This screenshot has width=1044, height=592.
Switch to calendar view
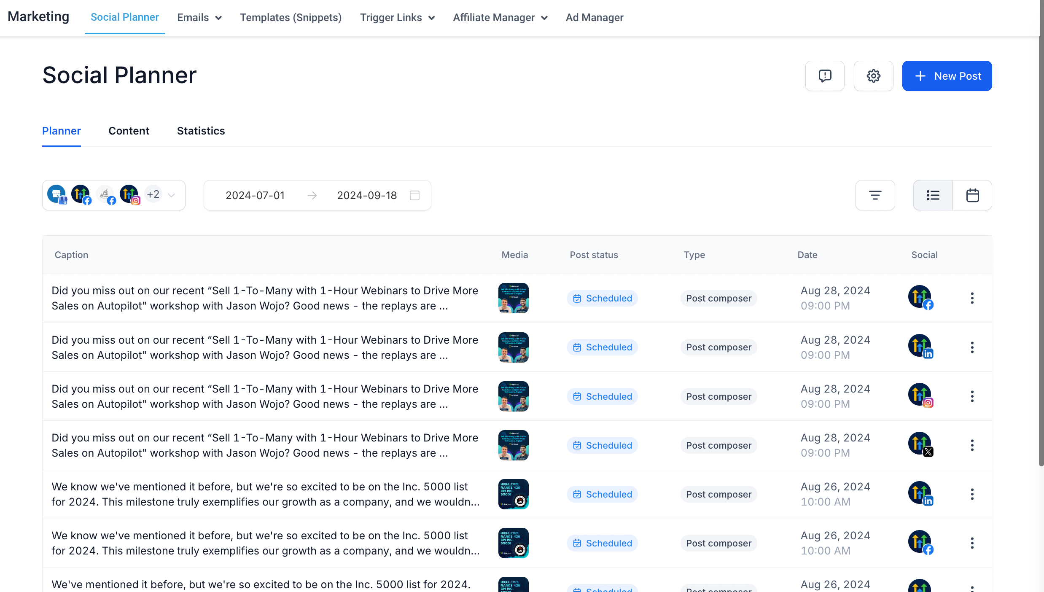(972, 195)
